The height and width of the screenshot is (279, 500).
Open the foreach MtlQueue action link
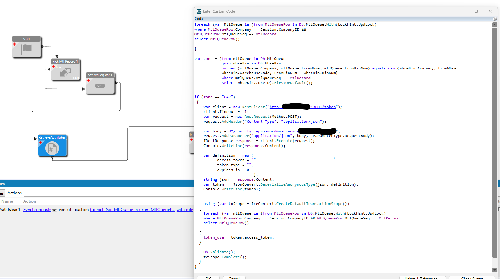pos(132,210)
